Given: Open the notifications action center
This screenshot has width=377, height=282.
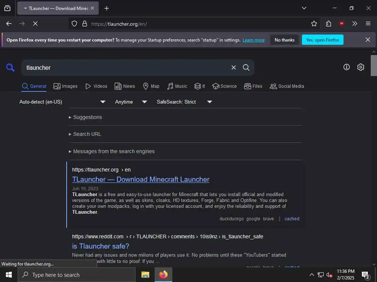Looking at the screenshot, I should pyautogui.click(x=366, y=275).
